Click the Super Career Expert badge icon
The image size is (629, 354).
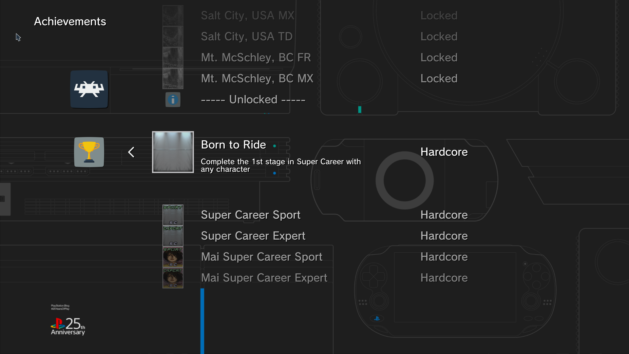tap(173, 236)
